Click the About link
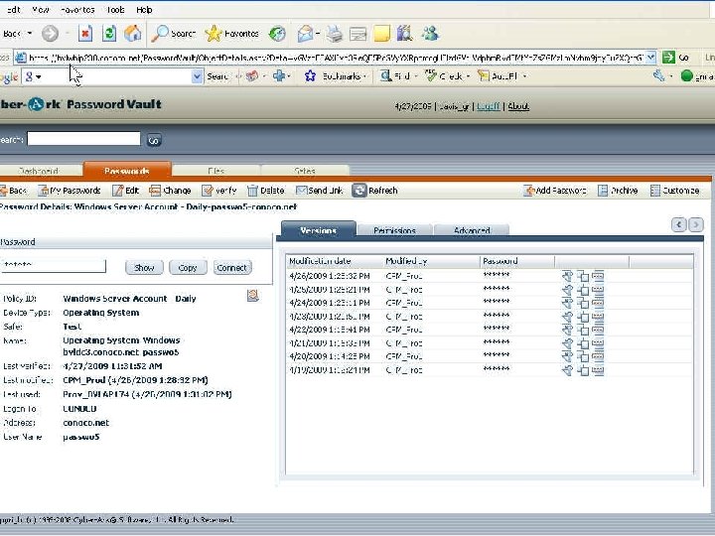The image size is (715, 536). pos(518,106)
